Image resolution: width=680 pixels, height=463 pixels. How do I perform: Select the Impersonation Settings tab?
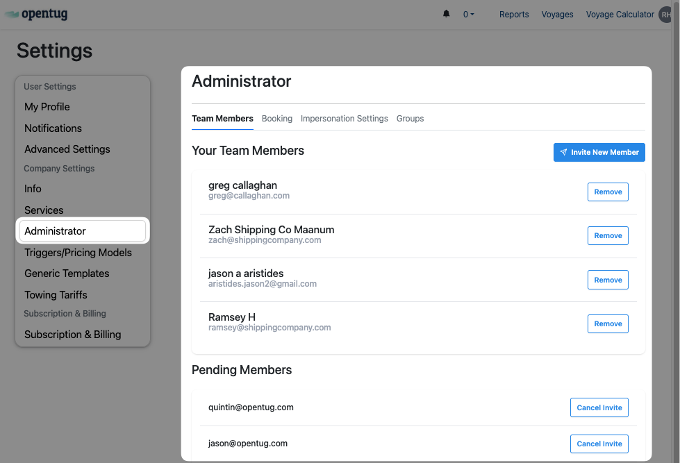pos(344,119)
